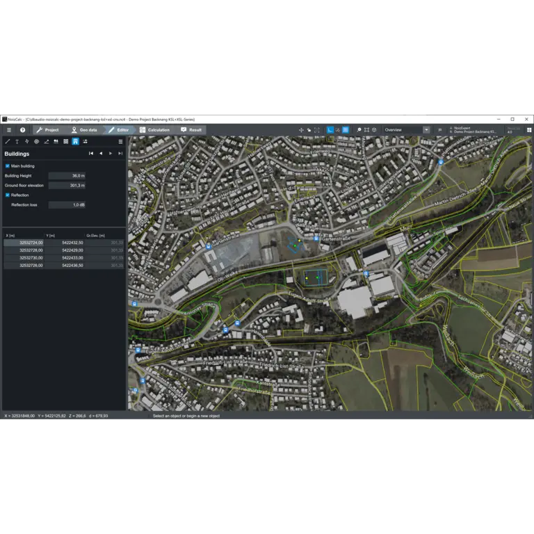Click the Friedhofstraße map label

tap(254, 391)
